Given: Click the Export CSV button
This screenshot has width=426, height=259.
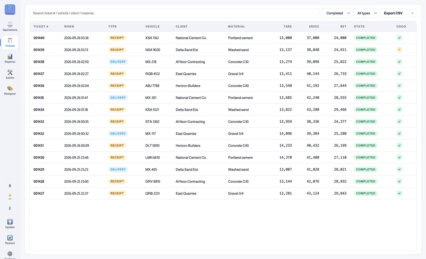Looking at the screenshot, I should tap(393, 13).
